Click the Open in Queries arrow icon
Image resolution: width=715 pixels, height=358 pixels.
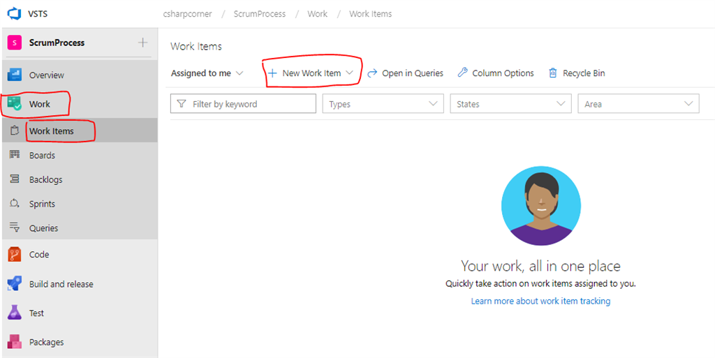pyautogui.click(x=373, y=73)
